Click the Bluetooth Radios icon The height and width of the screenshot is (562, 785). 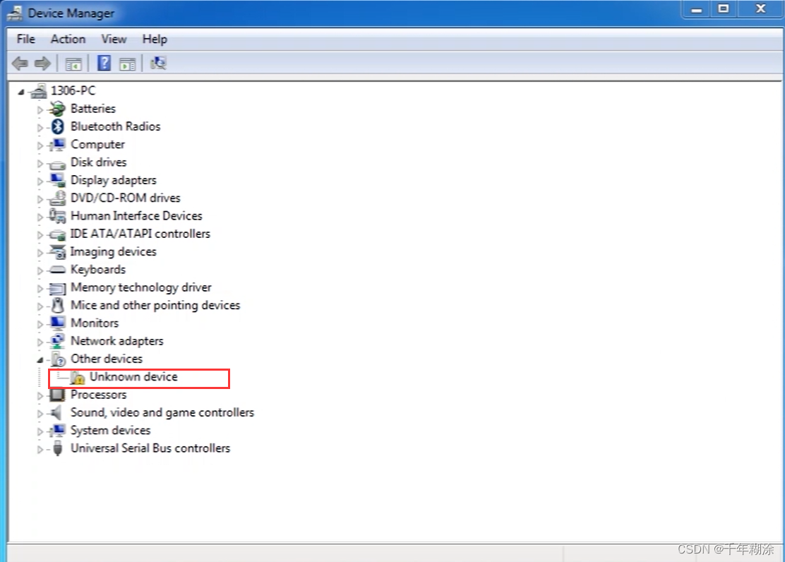(x=58, y=126)
